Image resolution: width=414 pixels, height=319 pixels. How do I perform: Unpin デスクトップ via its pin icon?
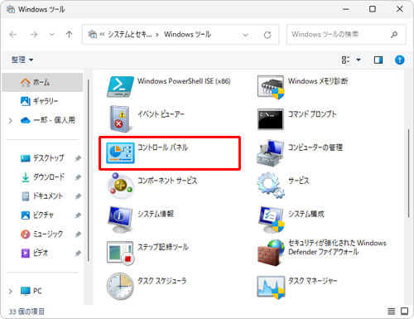click(x=78, y=158)
